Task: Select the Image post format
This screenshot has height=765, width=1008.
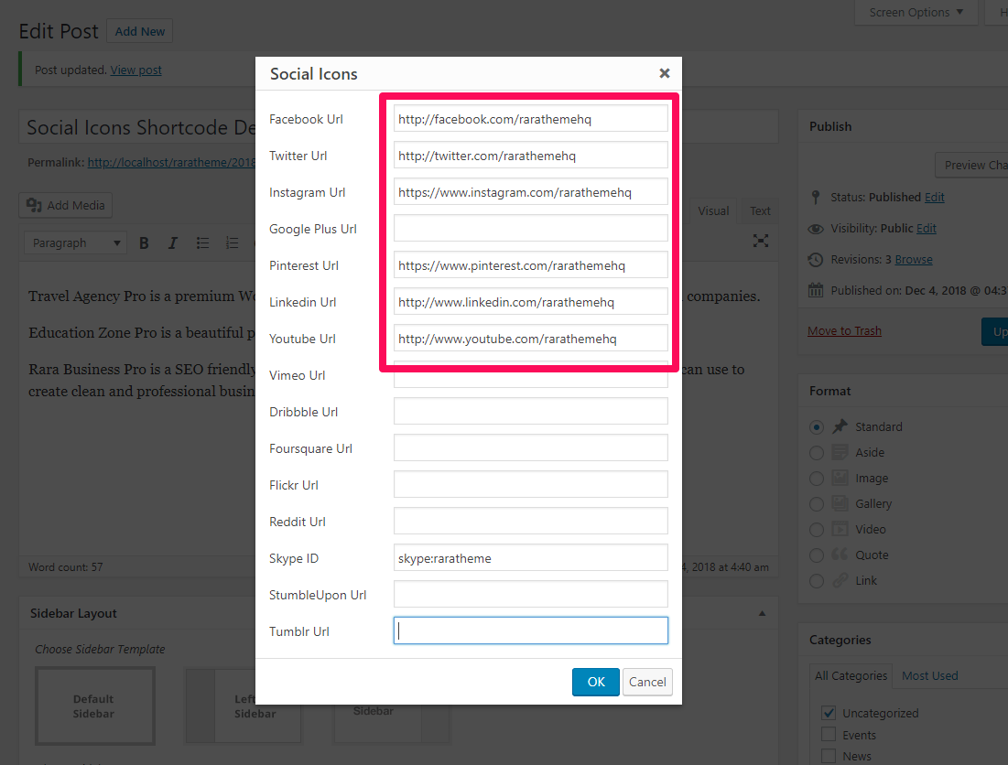Action: click(x=817, y=479)
